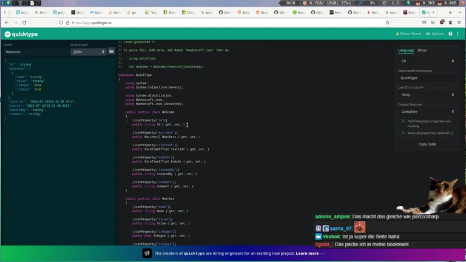
Task: Toggle the Options panel with eye icon
Action: 435,34
